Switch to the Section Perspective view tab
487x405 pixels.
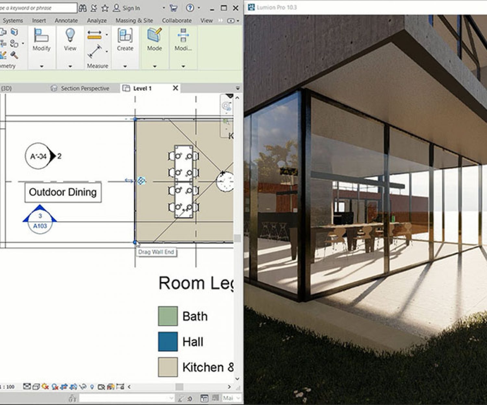coord(85,88)
